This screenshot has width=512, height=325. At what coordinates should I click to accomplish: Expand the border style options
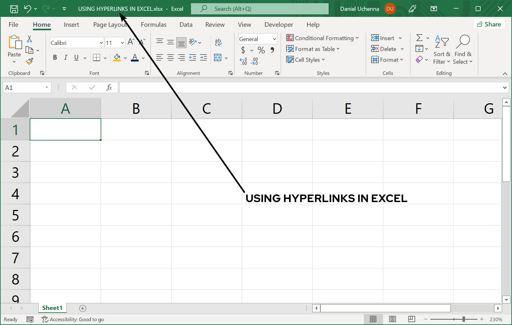click(x=105, y=58)
